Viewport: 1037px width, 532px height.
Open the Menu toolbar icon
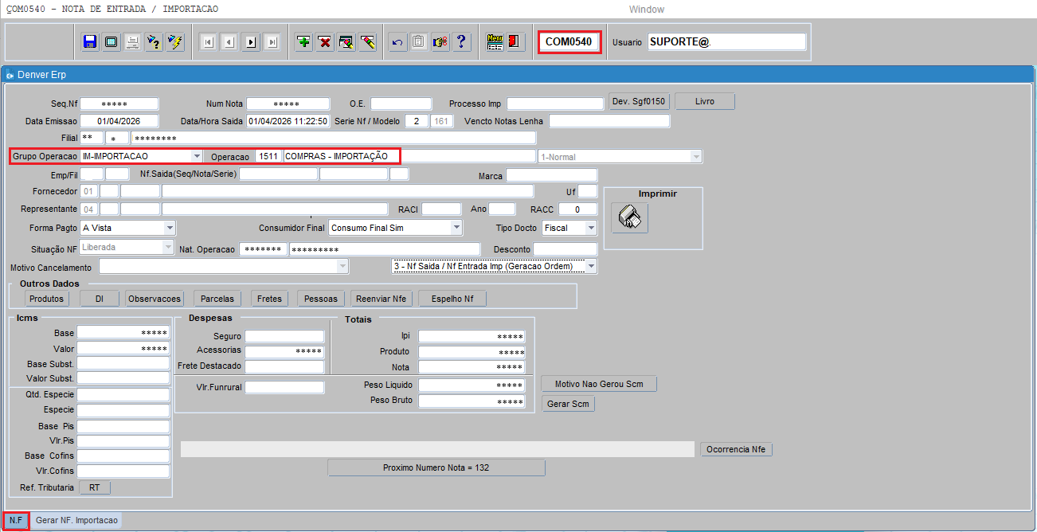495,42
